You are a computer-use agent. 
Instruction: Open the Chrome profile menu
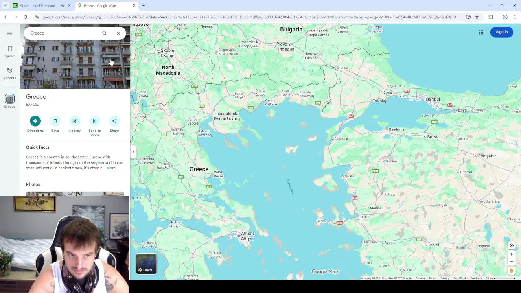click(x=505, y=17)
